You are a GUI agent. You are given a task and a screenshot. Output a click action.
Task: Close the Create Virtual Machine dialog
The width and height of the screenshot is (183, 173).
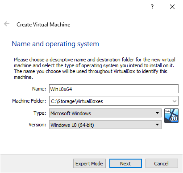[172, 7]
